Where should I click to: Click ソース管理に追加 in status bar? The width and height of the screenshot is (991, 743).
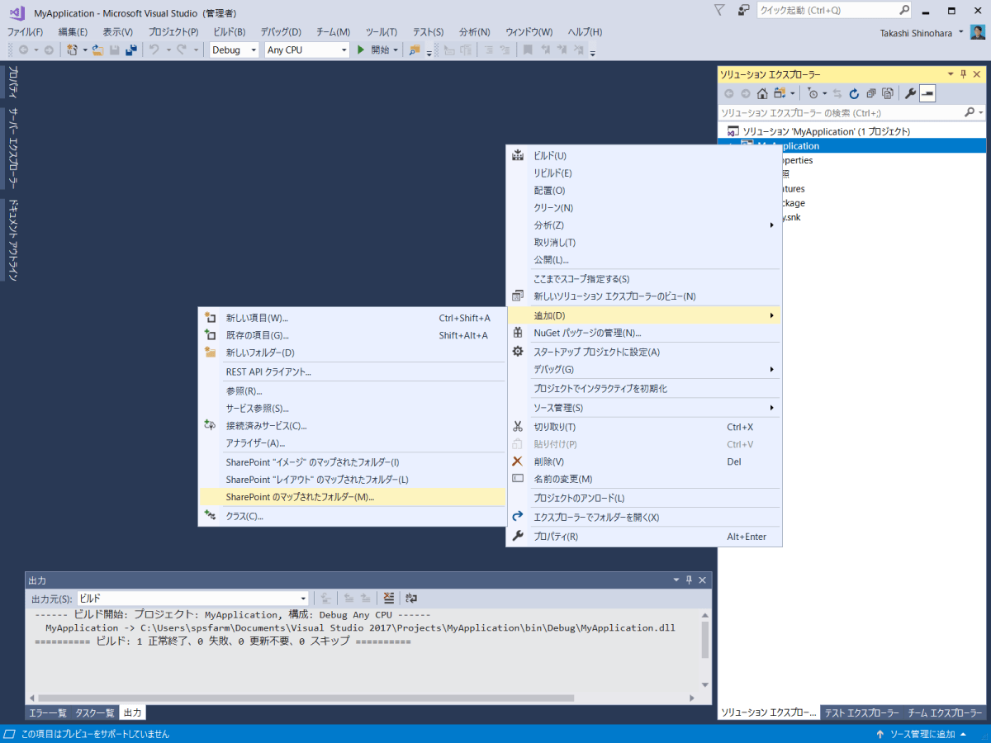point(922,734)
